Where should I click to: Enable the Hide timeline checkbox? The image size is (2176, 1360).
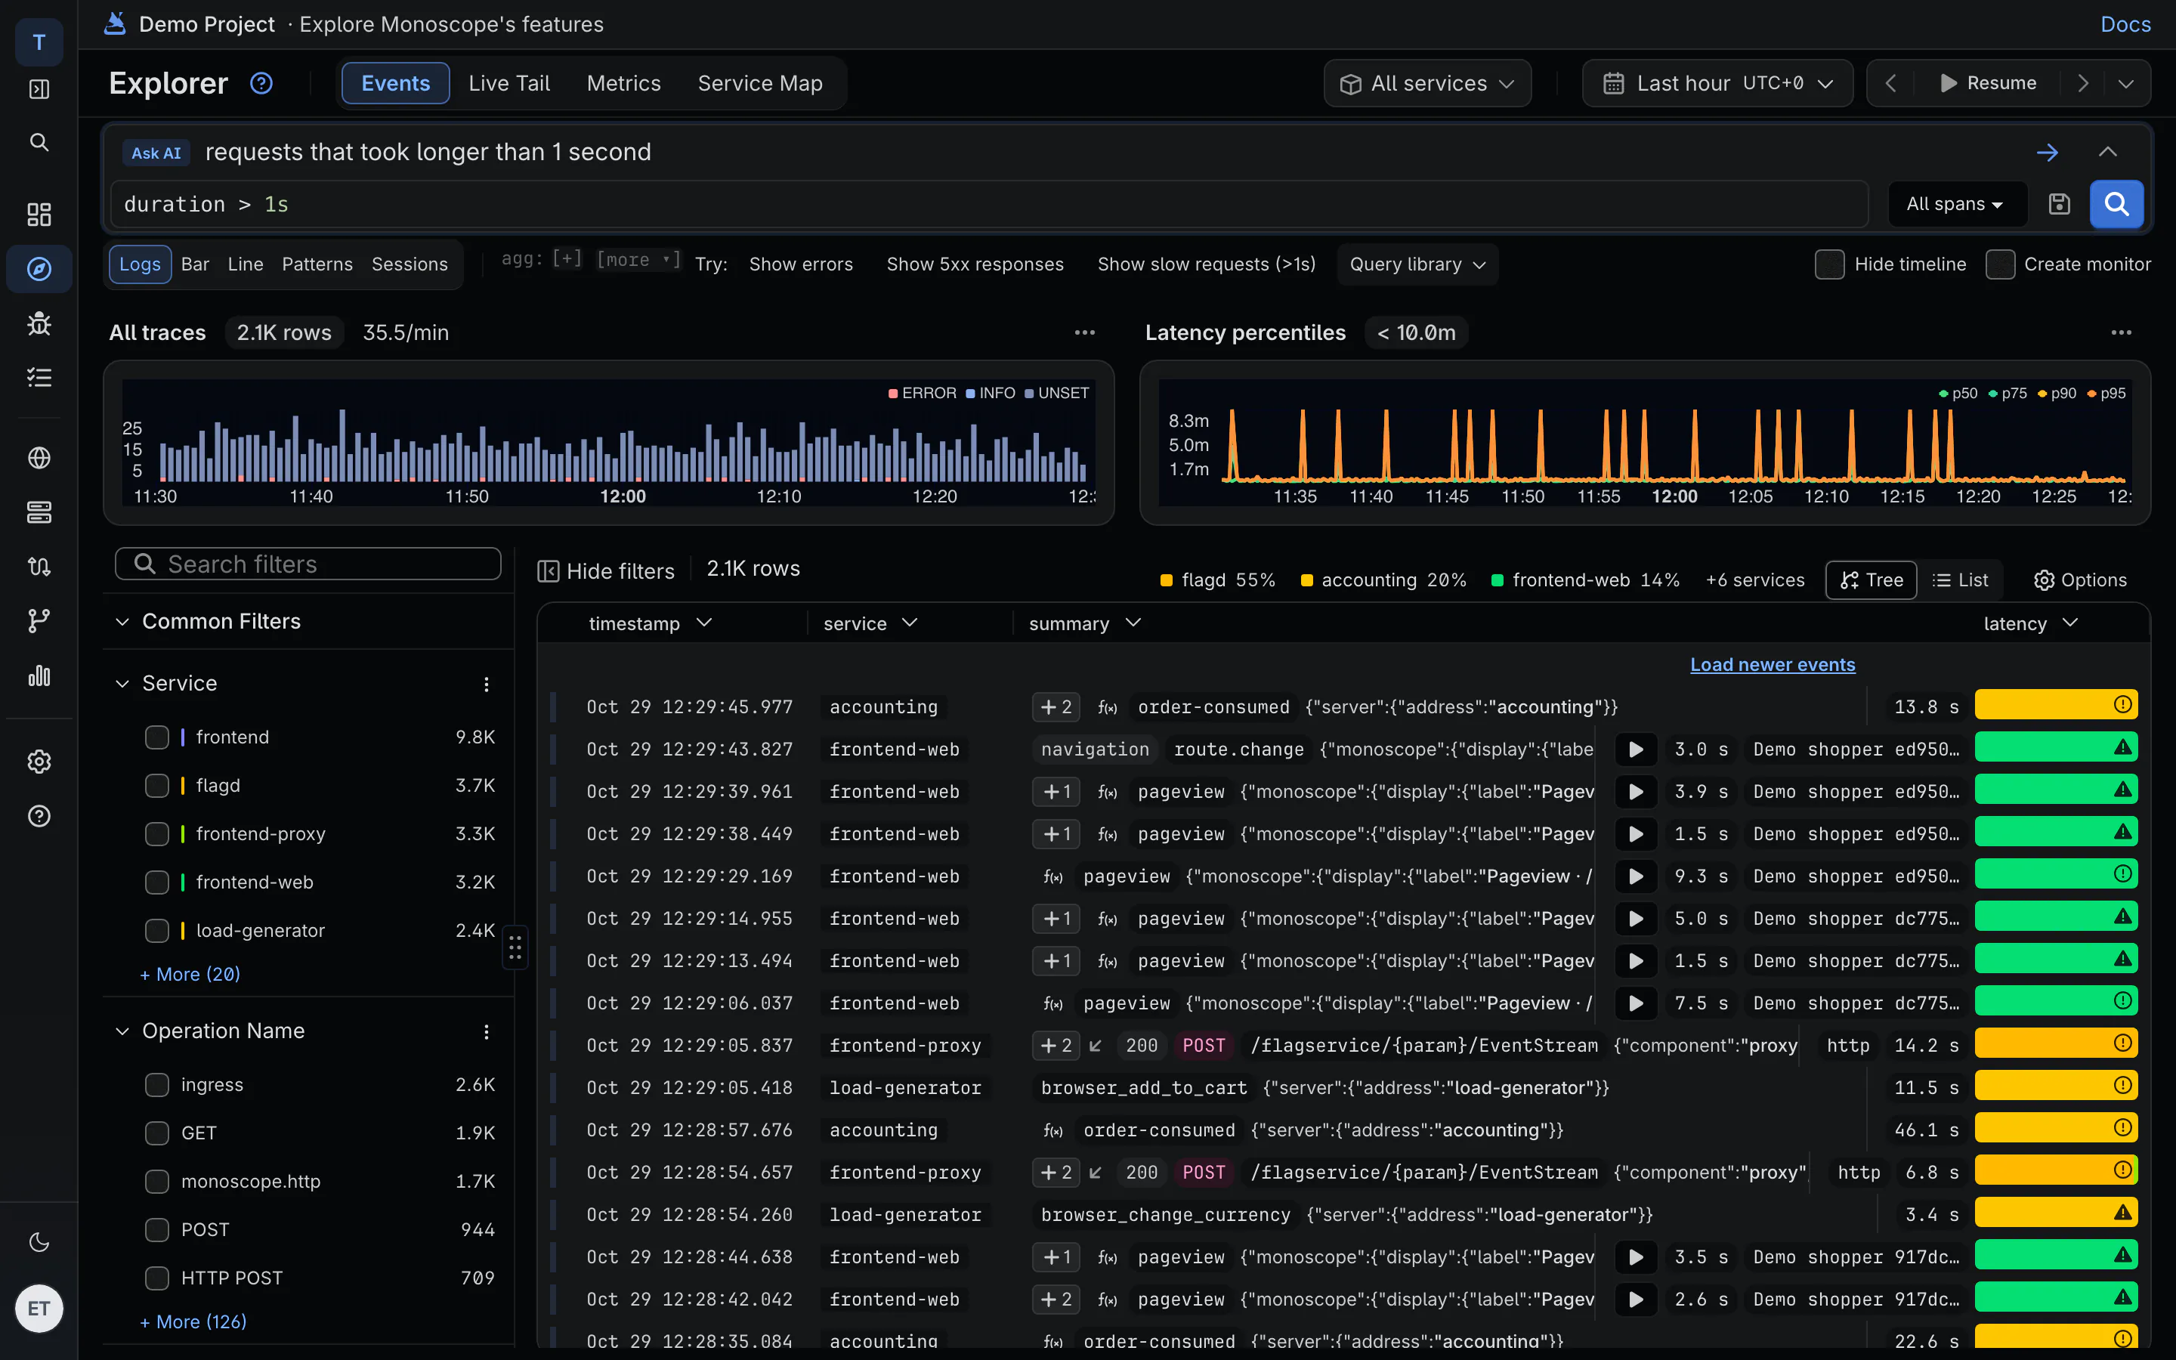[x=1829, y=264]
